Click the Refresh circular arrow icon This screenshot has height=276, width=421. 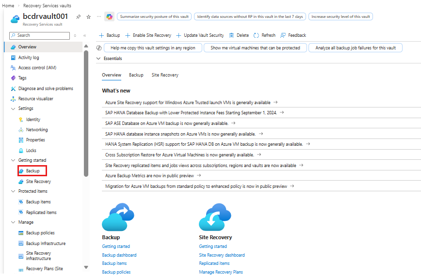click(256, 35)
